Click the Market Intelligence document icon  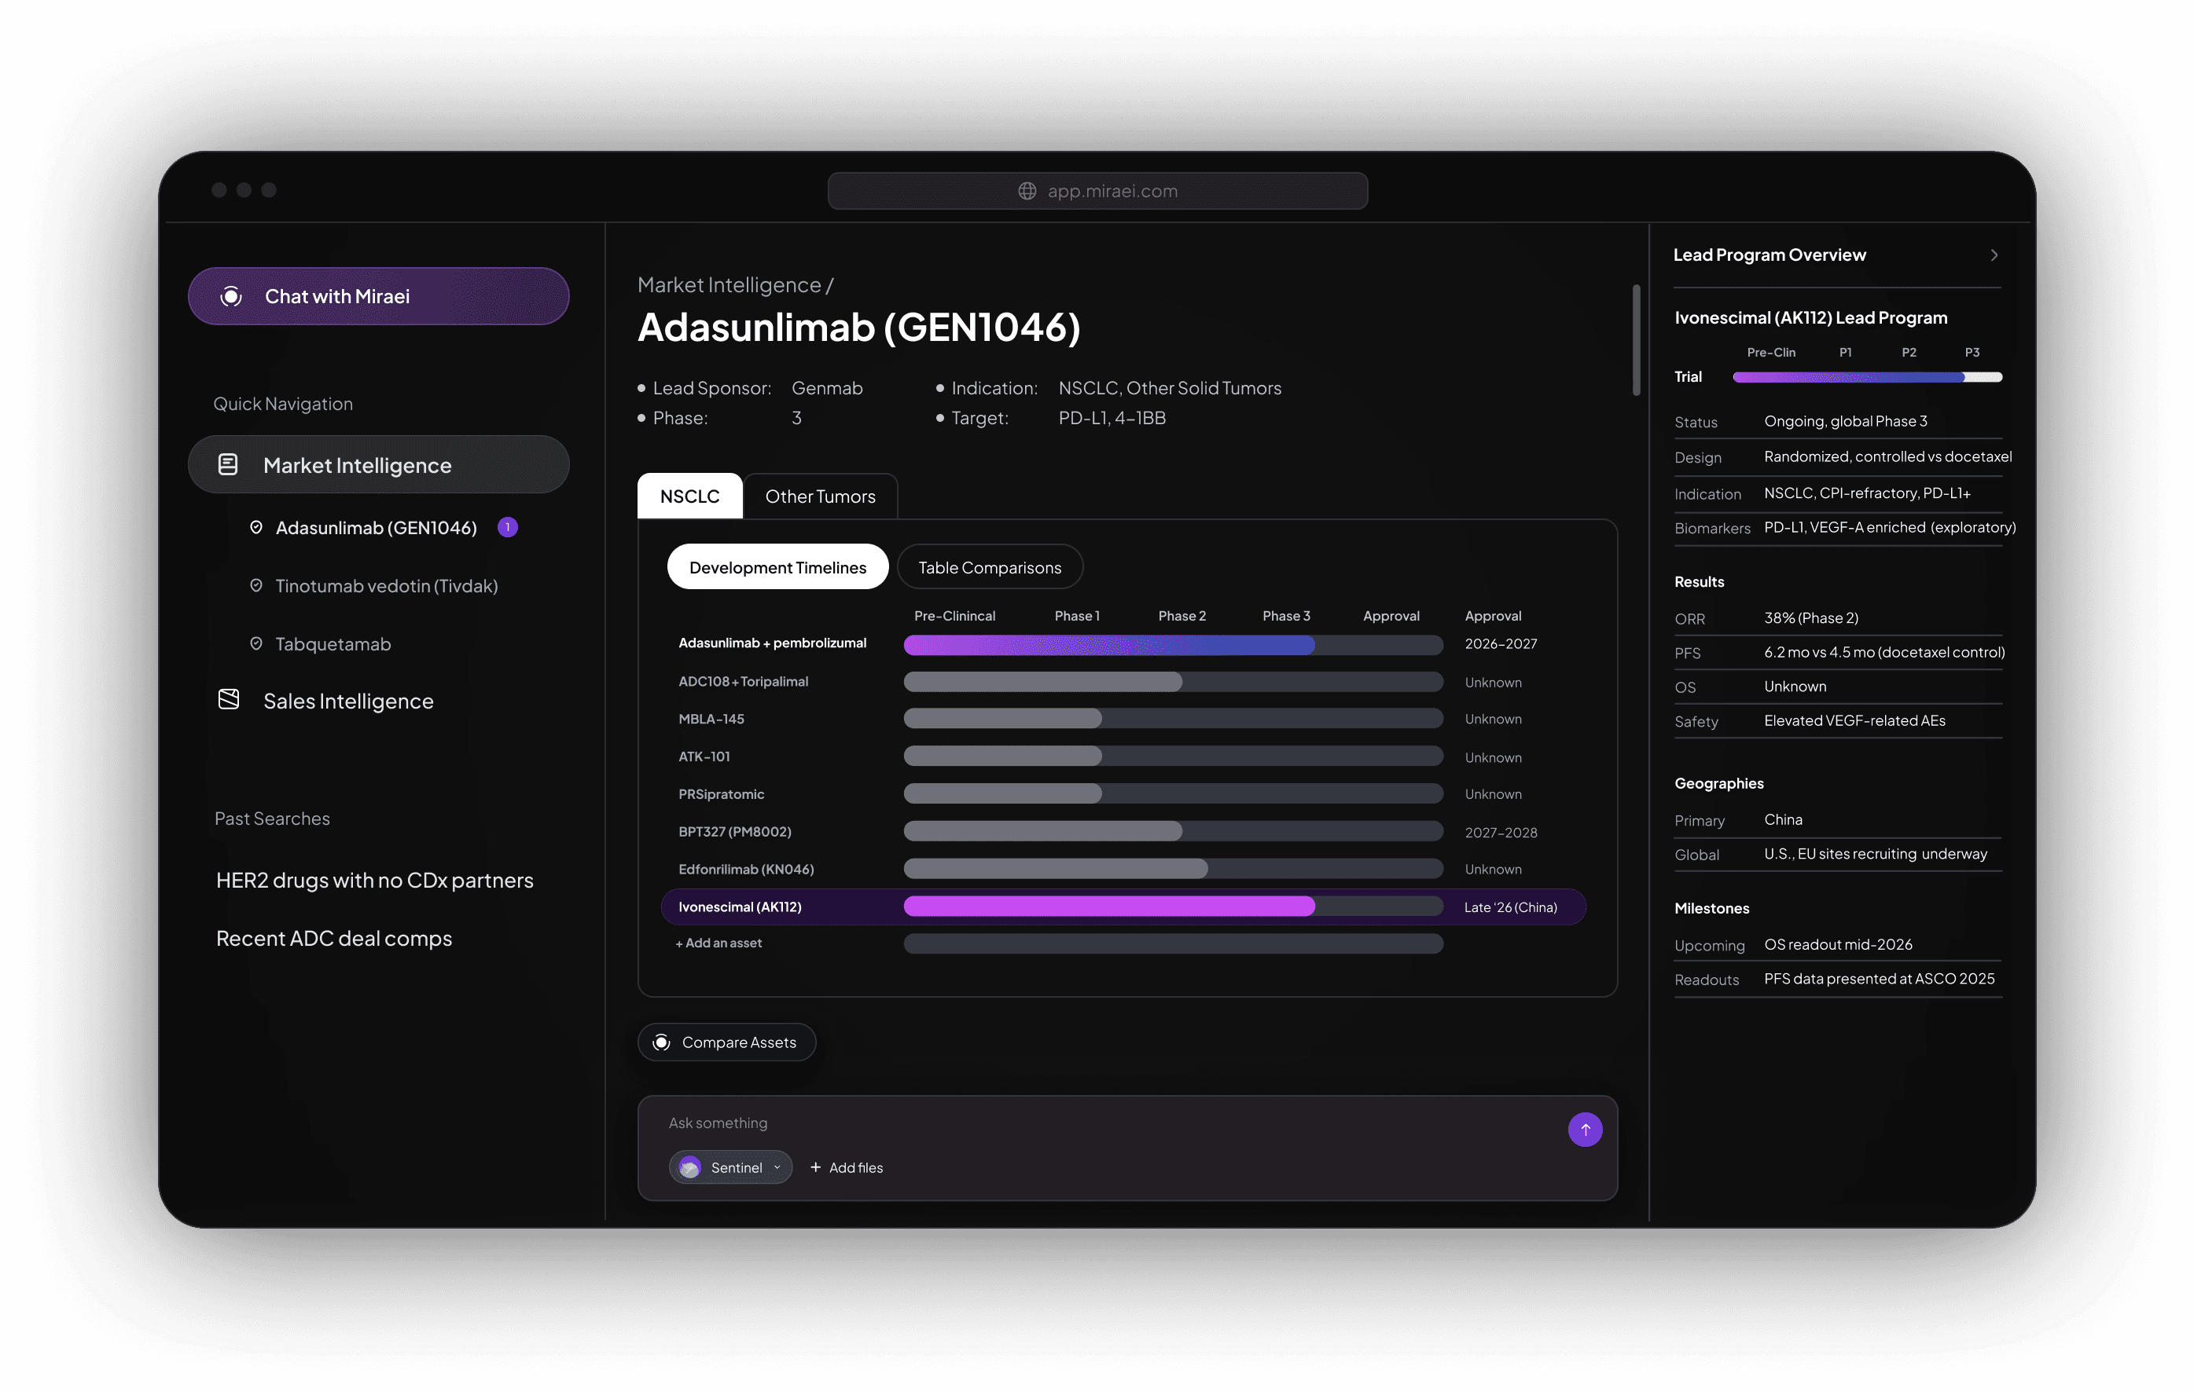point(228,464)
